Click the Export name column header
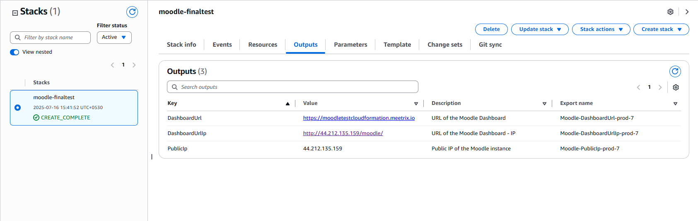Screen dimensions: 698x221 pyautogui.click(x=576, y=103)
